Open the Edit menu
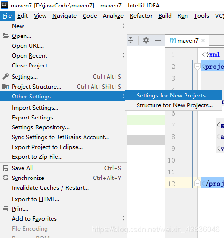 tap(23, 16)
